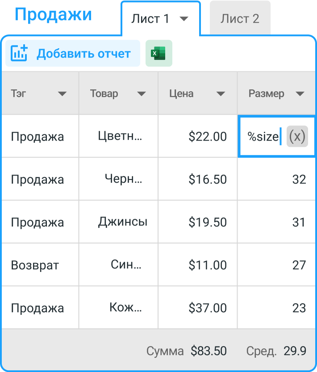The image size is (317, 372).
Task: Click the chart icon in Добавить отчет
Action: pyautogui.click(x=19, y=53)
